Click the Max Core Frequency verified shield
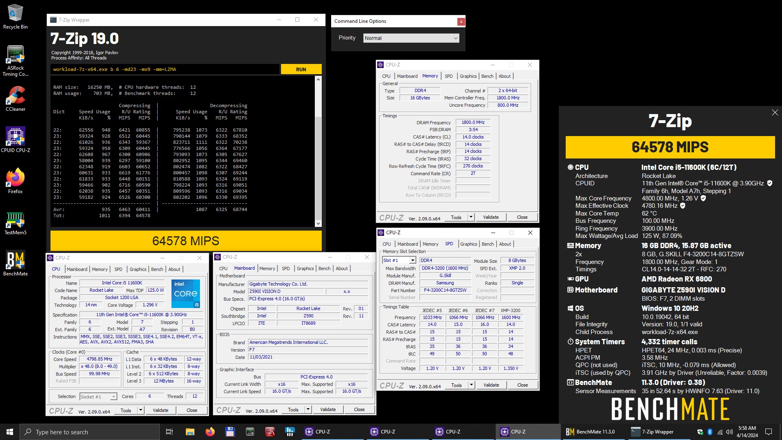Viewport: 782px width, 440px height. [x=703, y=198]
